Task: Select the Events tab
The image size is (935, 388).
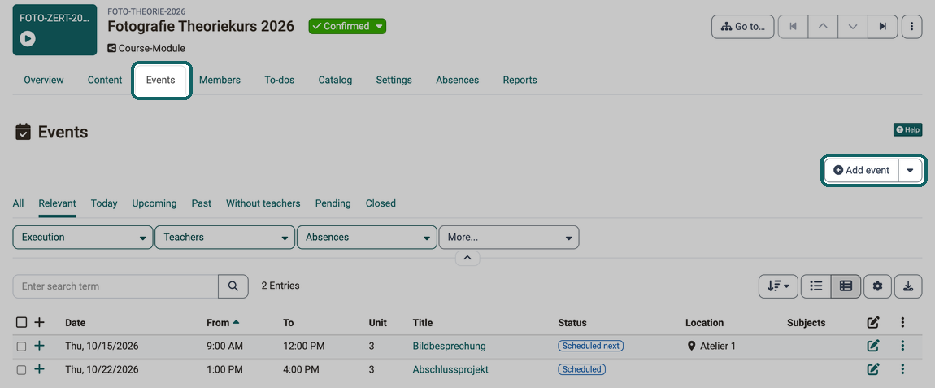Action: pyautogui.click(x=160, y=80)
